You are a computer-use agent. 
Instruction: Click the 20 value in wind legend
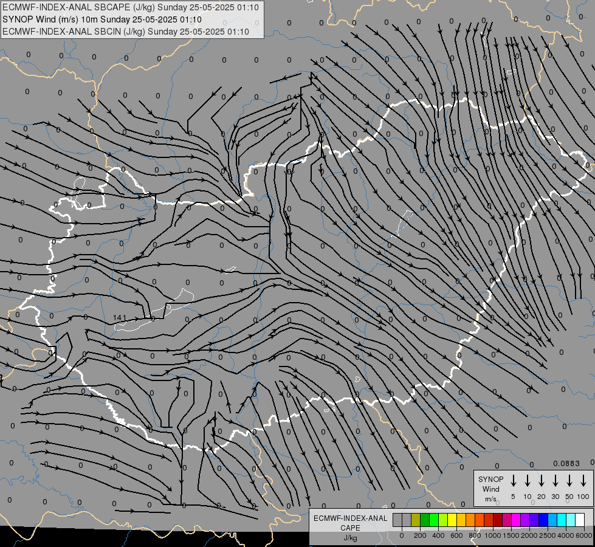click(x=541, y=497)
